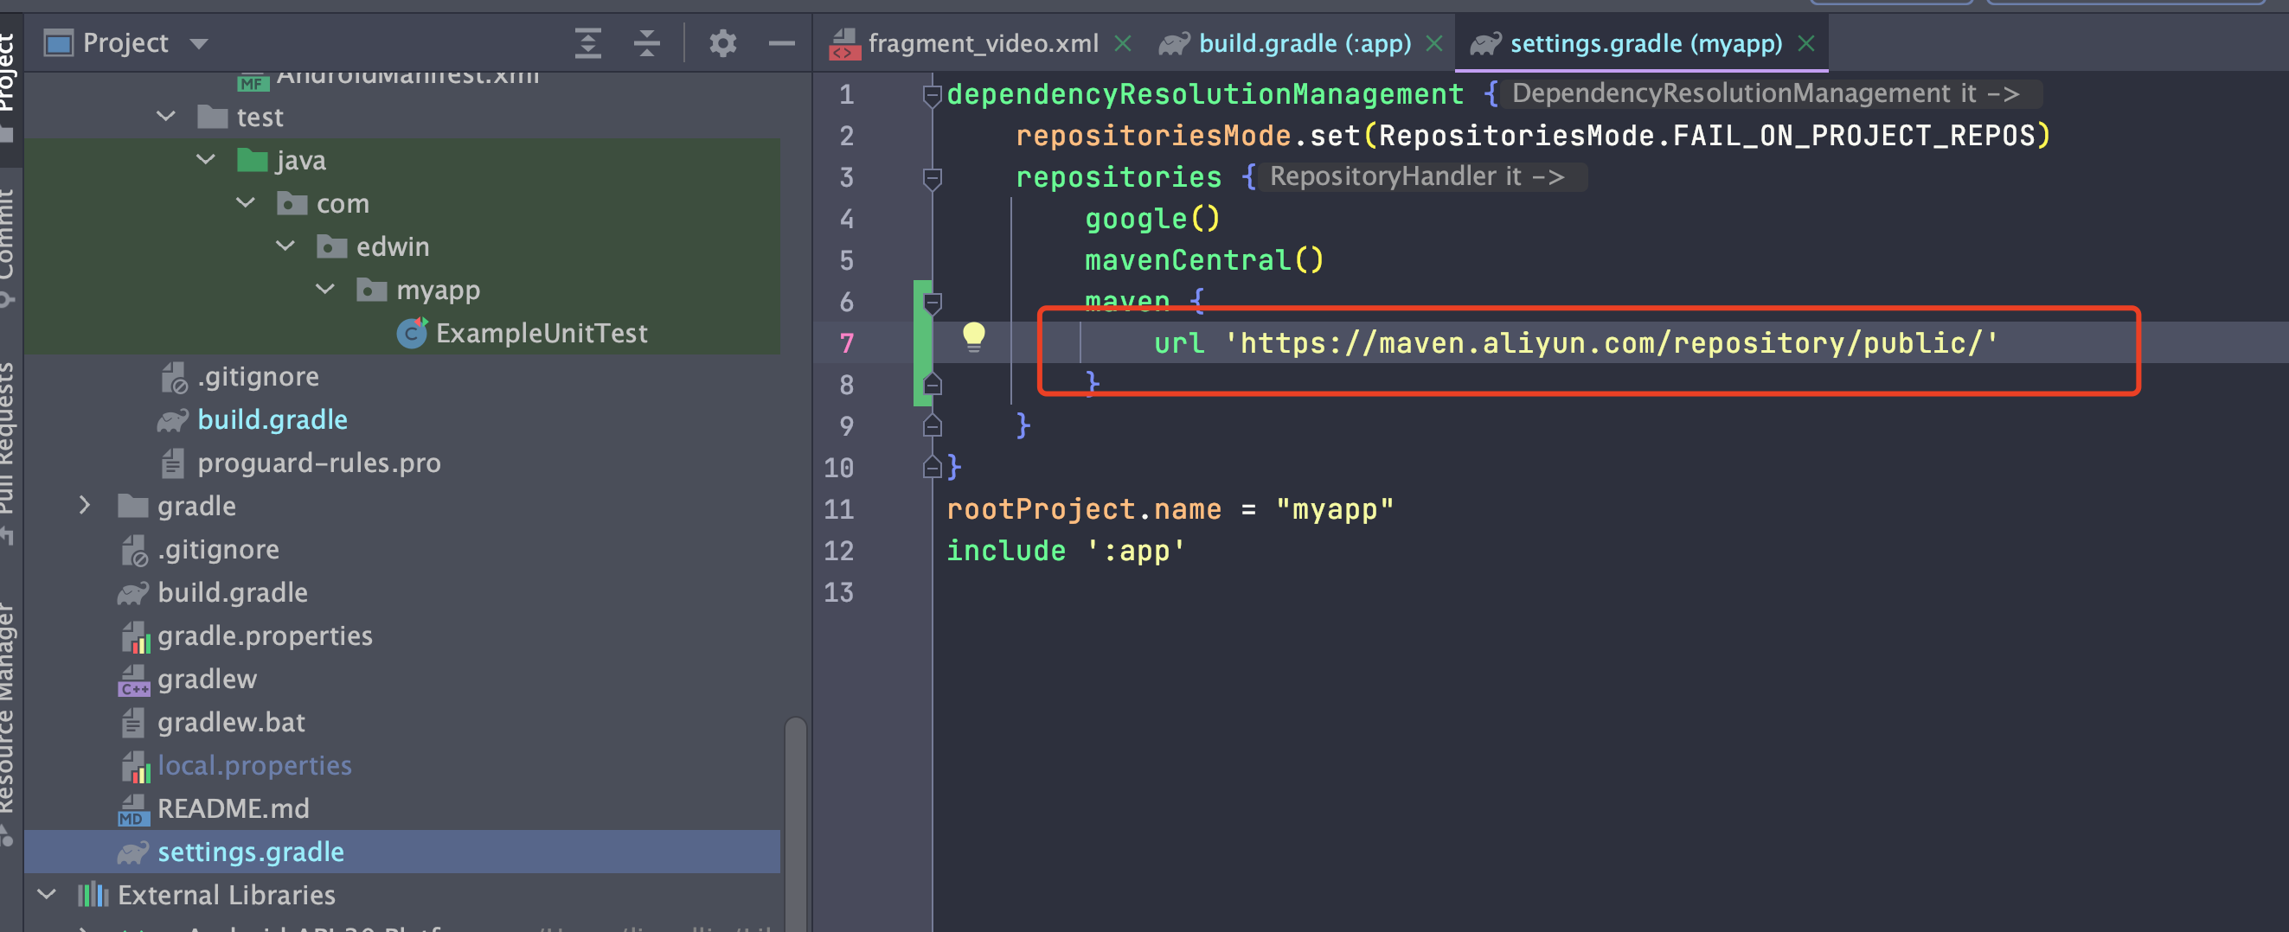Close the settings.gradle editor tab
Viewport: 2289px width, 932px height.
(x=1806, y=41)
